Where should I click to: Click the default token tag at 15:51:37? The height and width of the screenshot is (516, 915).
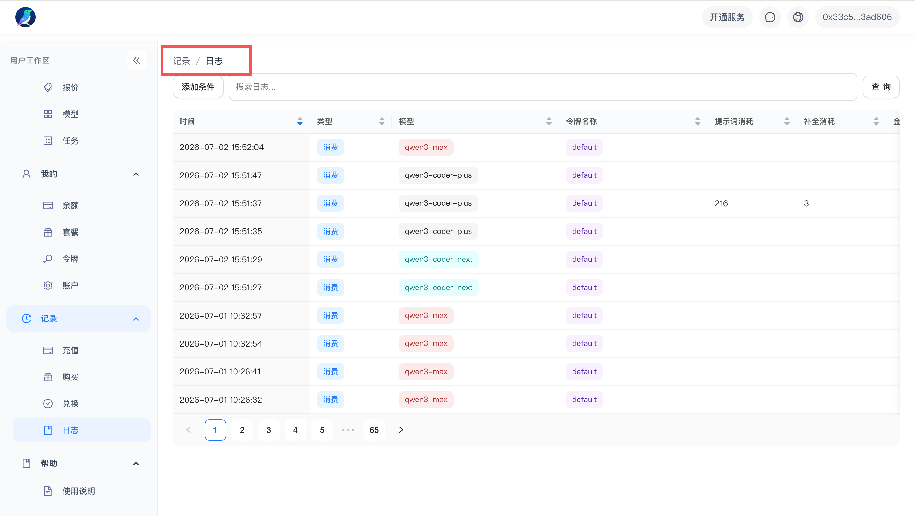(584, 203)
